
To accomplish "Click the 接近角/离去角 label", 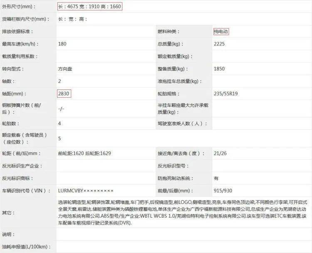I will pyautogui.click(x=181, y=154).
